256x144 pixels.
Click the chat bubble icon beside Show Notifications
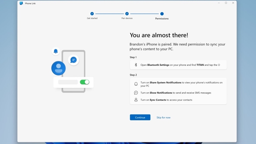pyautogui.click(x=136, y=92)
